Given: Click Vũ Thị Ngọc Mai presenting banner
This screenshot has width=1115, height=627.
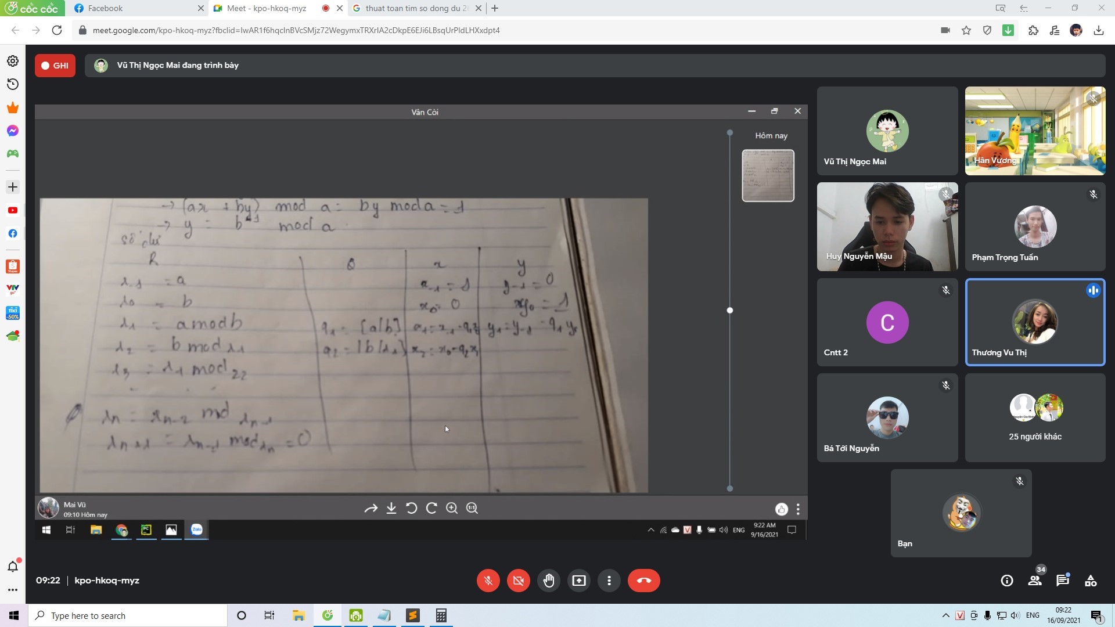Looking at the screenshot, I should (178, 66).
